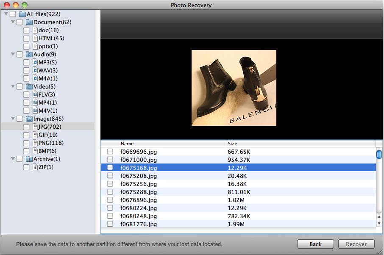Click the Video folder icon
The image size is (384, 255).
tap(29, 87)
